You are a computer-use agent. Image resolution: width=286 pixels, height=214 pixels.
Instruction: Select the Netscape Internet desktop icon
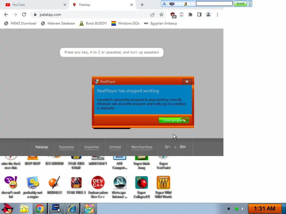coord(120,187)
